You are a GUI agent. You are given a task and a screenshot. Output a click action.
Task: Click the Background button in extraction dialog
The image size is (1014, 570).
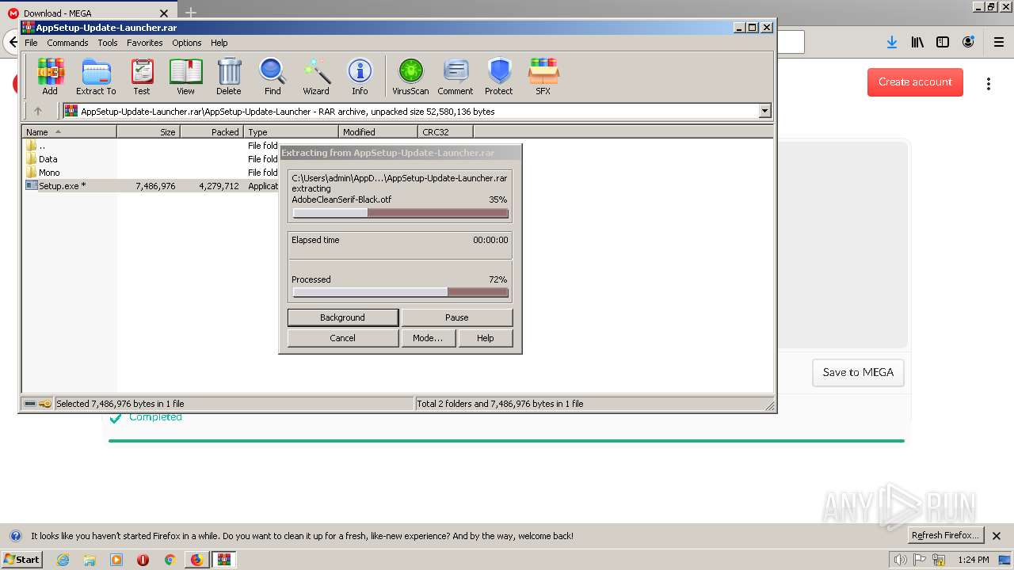[x=342, y=317]
